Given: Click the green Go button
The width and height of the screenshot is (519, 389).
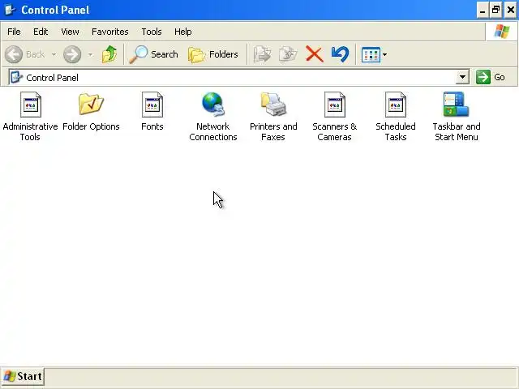Looking at the screenshot, I should click(491, 78).
